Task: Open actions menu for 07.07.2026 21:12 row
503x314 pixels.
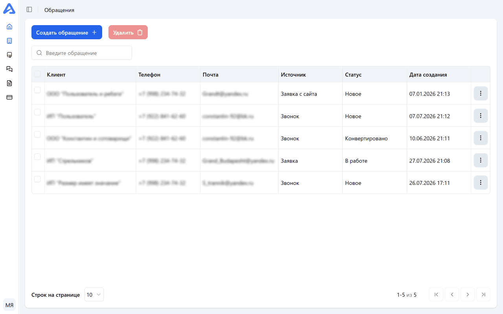Action: pos(481,116)
